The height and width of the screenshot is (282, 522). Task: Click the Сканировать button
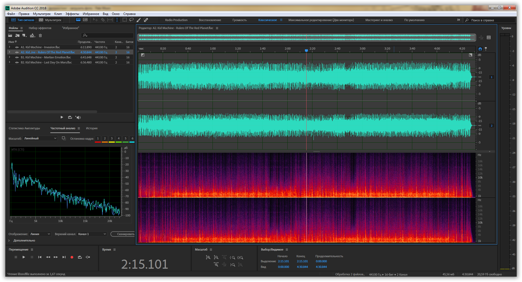pyautogui.click(x=124, y=234)
